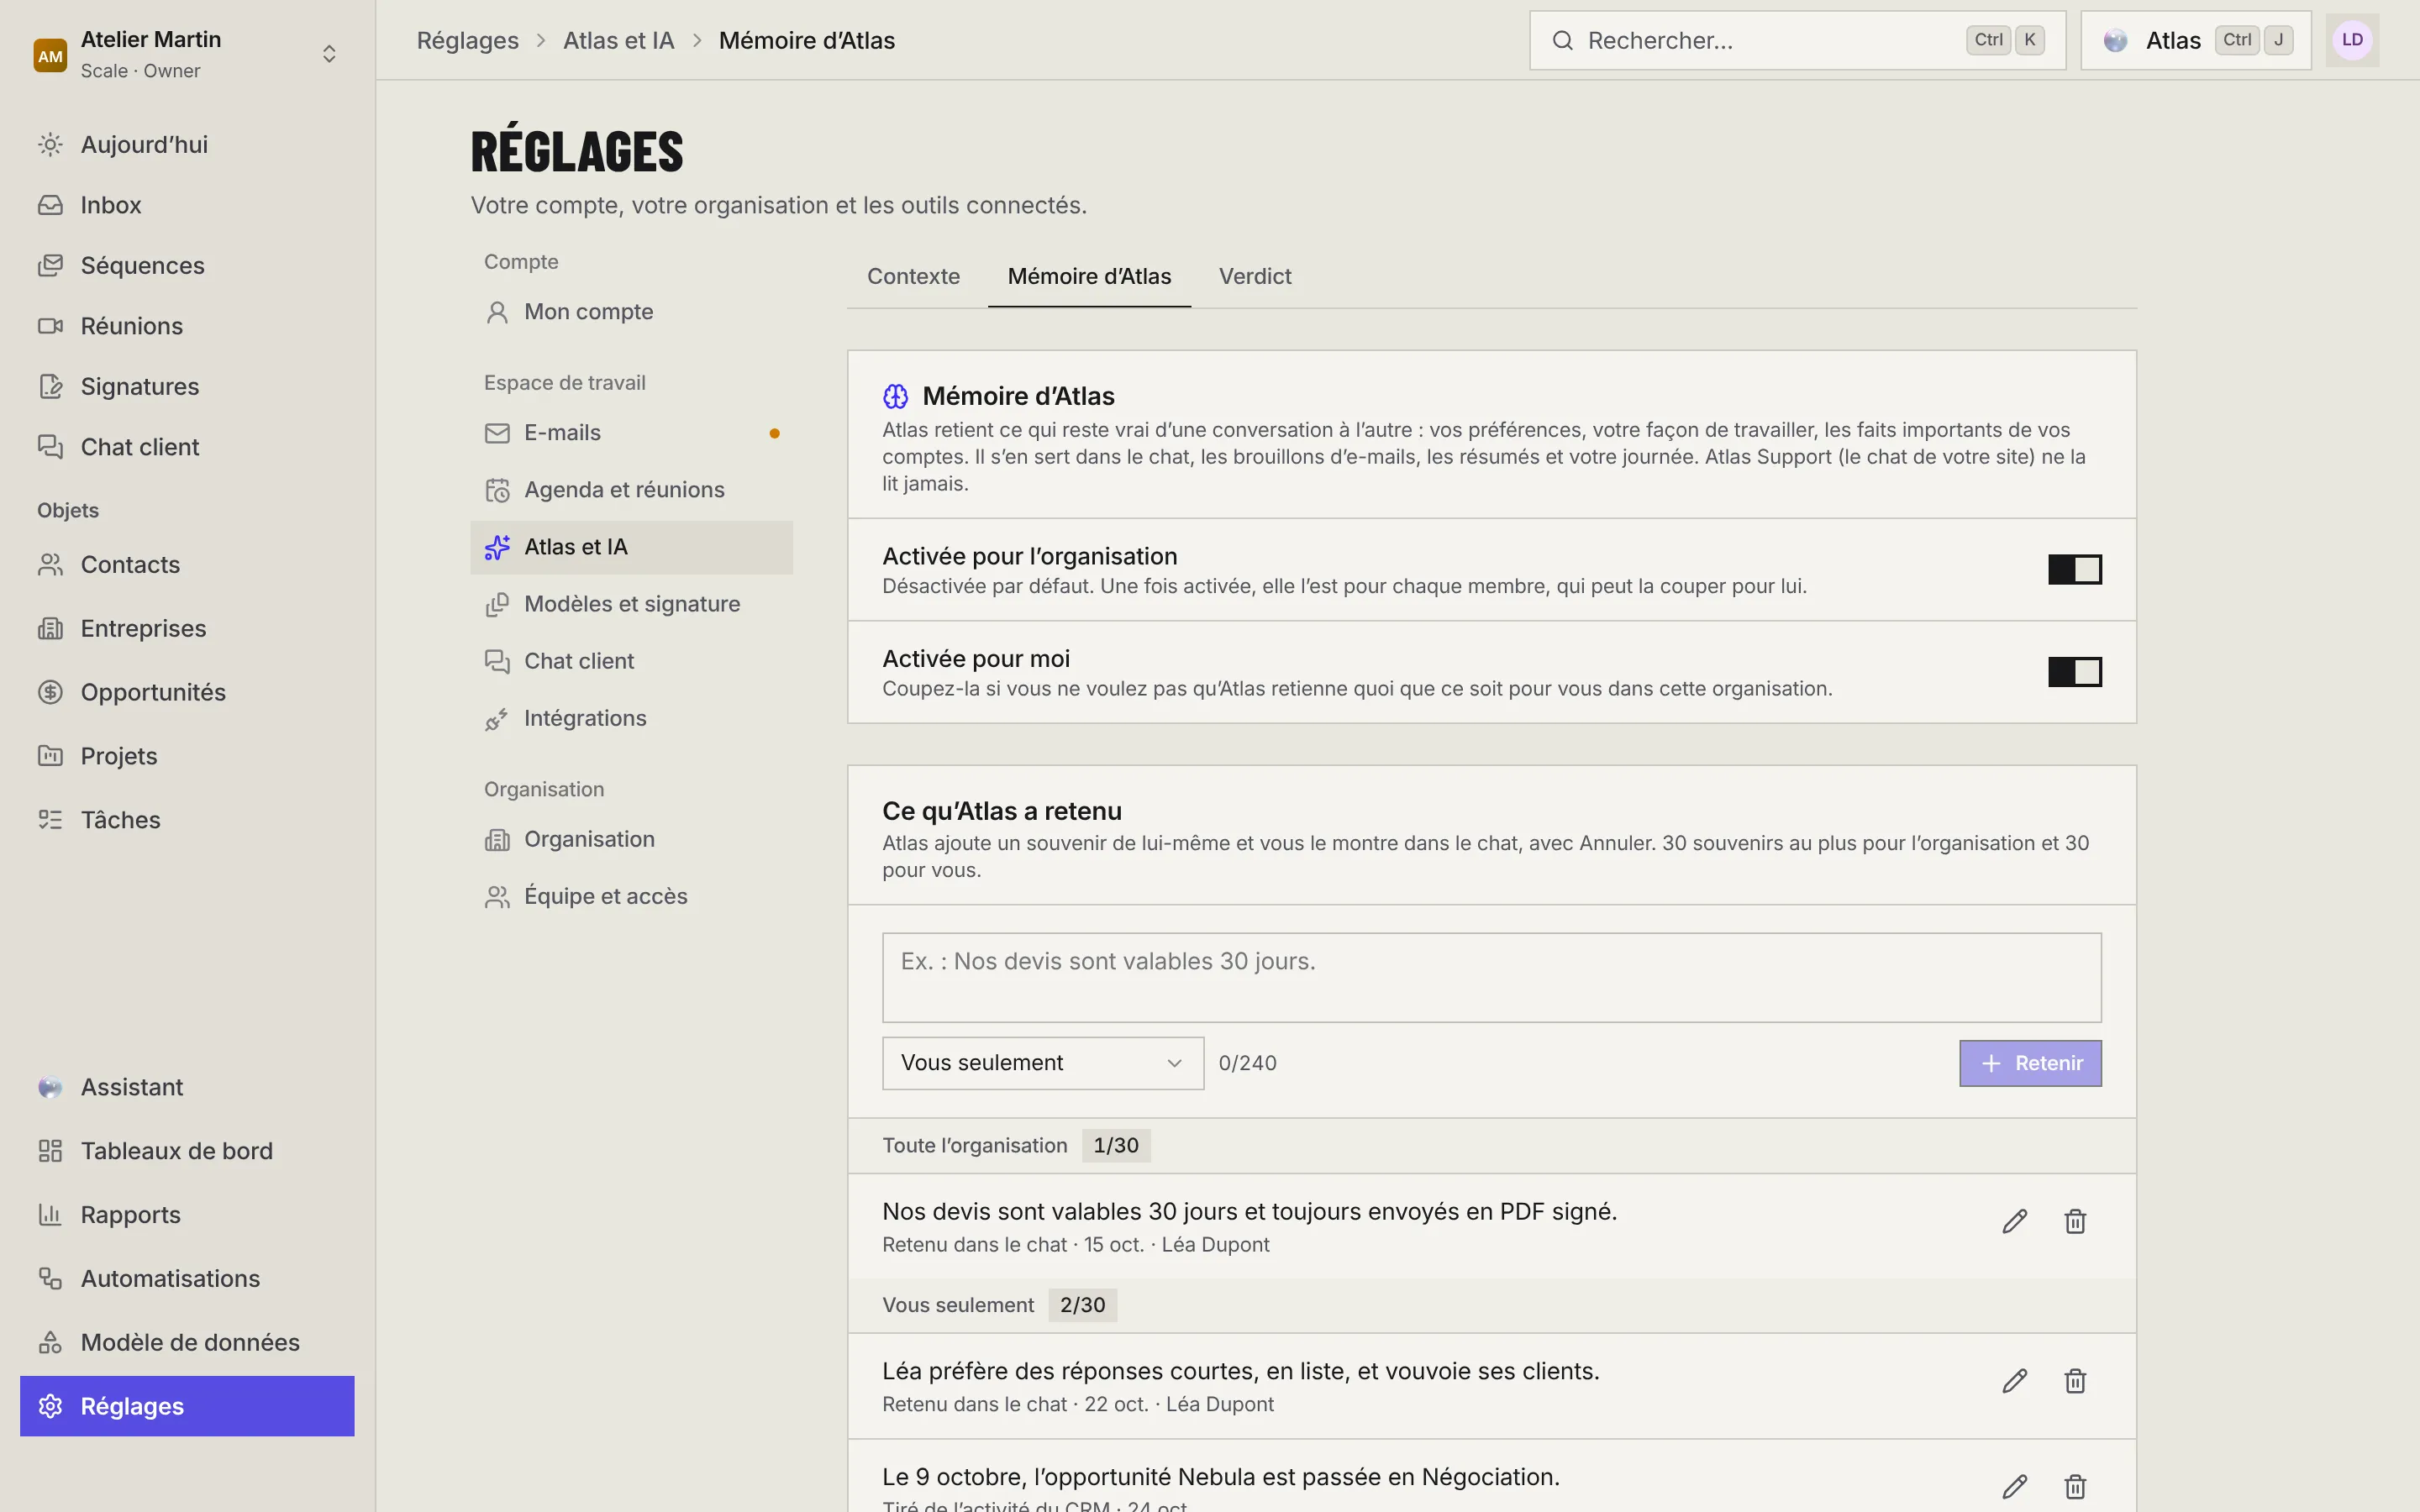This screenshot has width=2420, height=1512.
Task: Go to Inbox
Action: (x=187, y=205)
